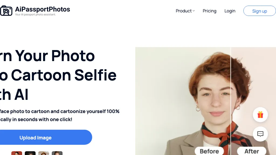Click the 'Your AI passport photo assistant' tagline
Viewport: 276px width, 155px height.
coord(35,15)
